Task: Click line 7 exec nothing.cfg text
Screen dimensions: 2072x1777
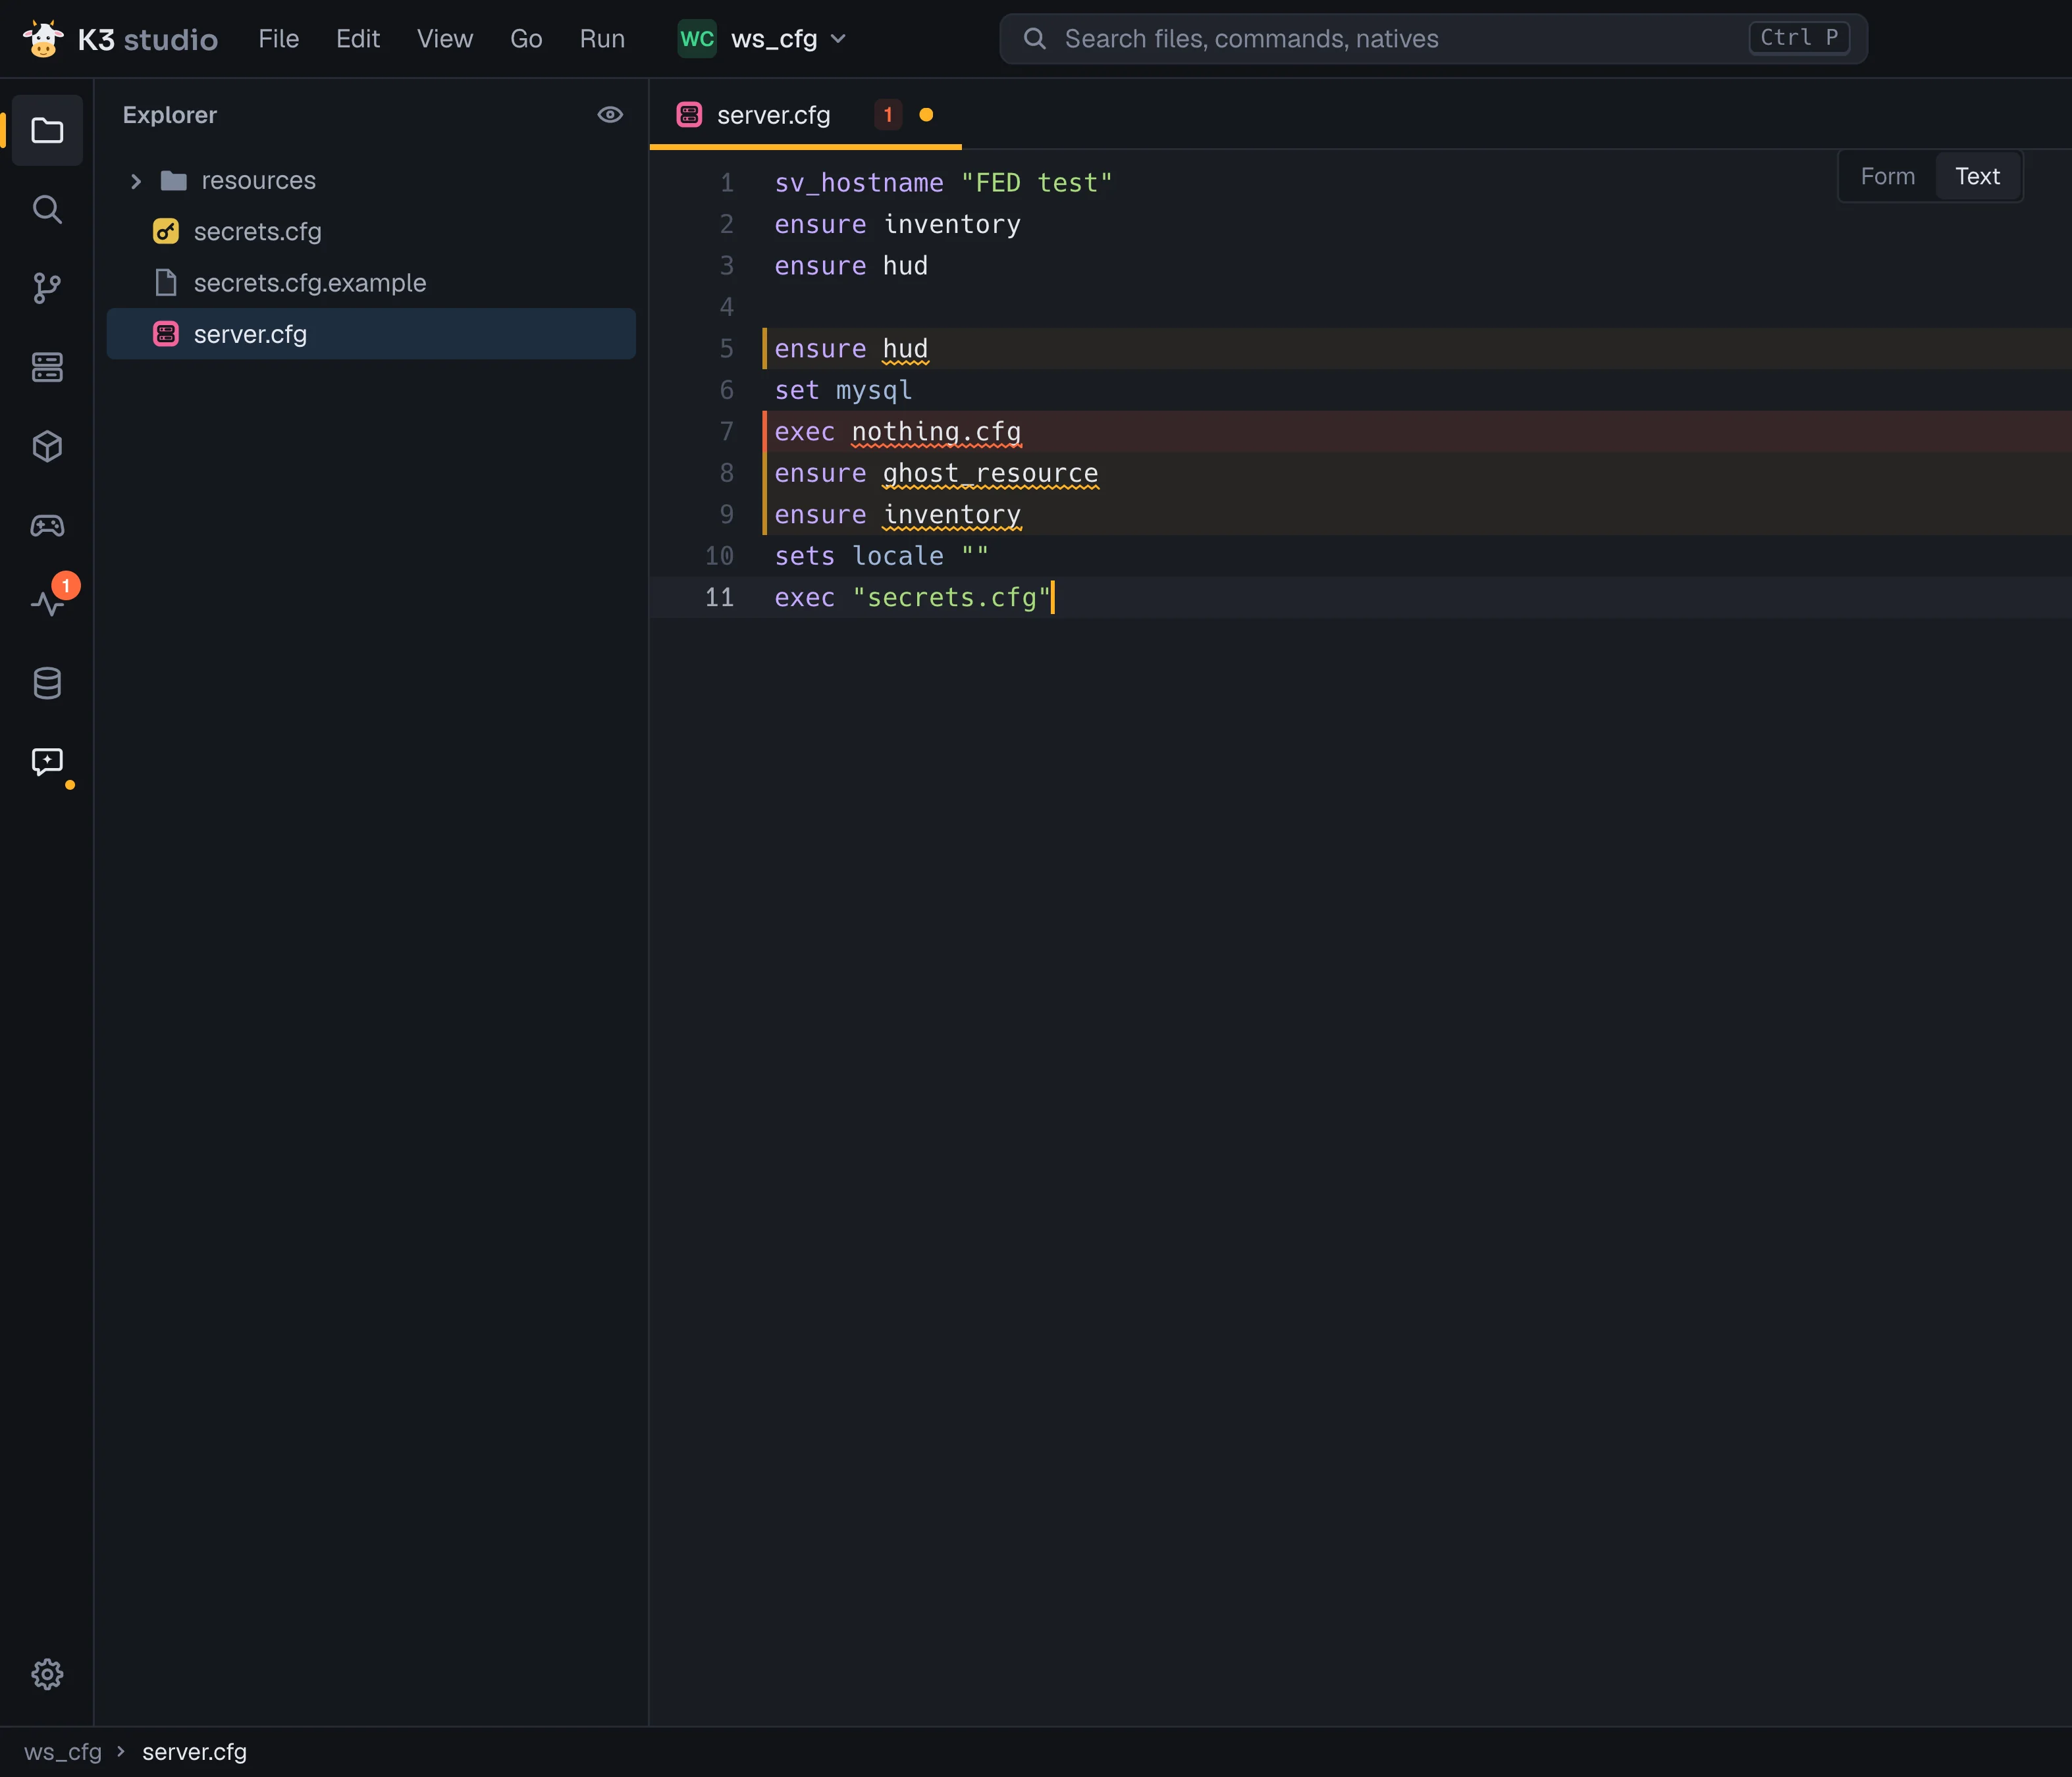Action: 897,432
